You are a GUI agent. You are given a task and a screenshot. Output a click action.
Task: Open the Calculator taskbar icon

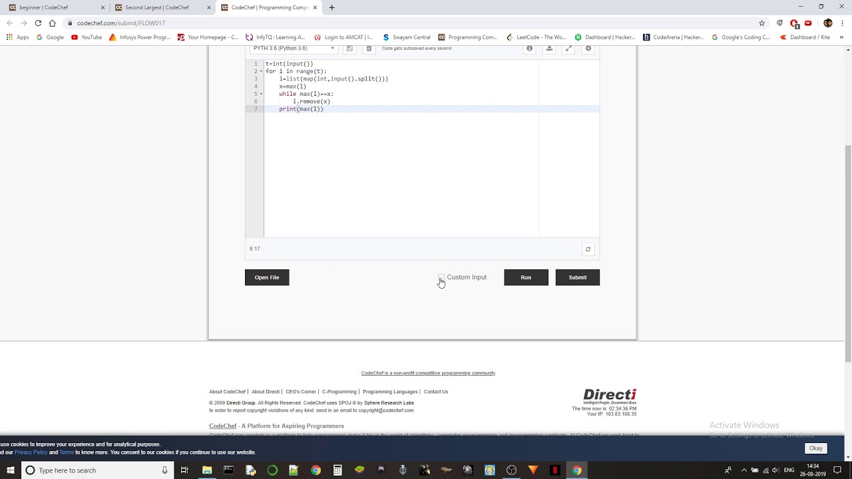337,470
